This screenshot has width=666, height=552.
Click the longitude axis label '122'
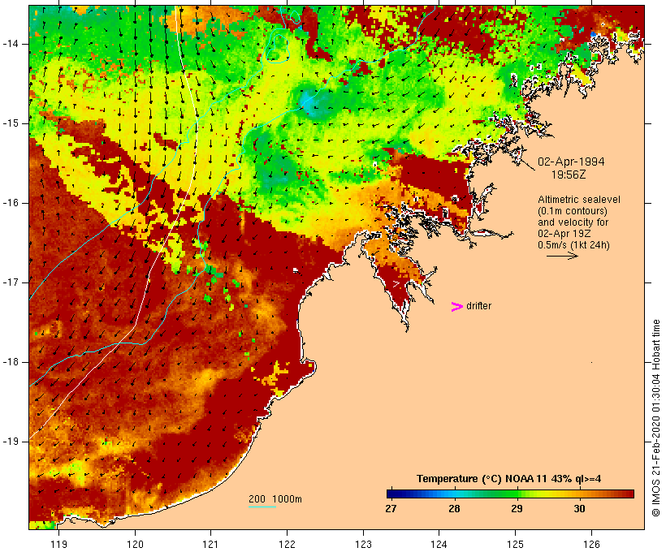click(287, 544)
